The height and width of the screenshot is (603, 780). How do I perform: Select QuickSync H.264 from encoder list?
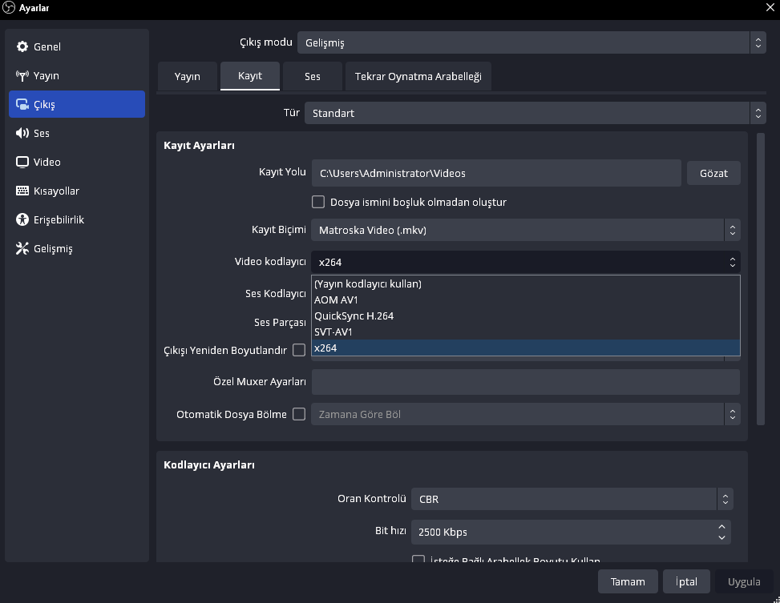point(354,316)
